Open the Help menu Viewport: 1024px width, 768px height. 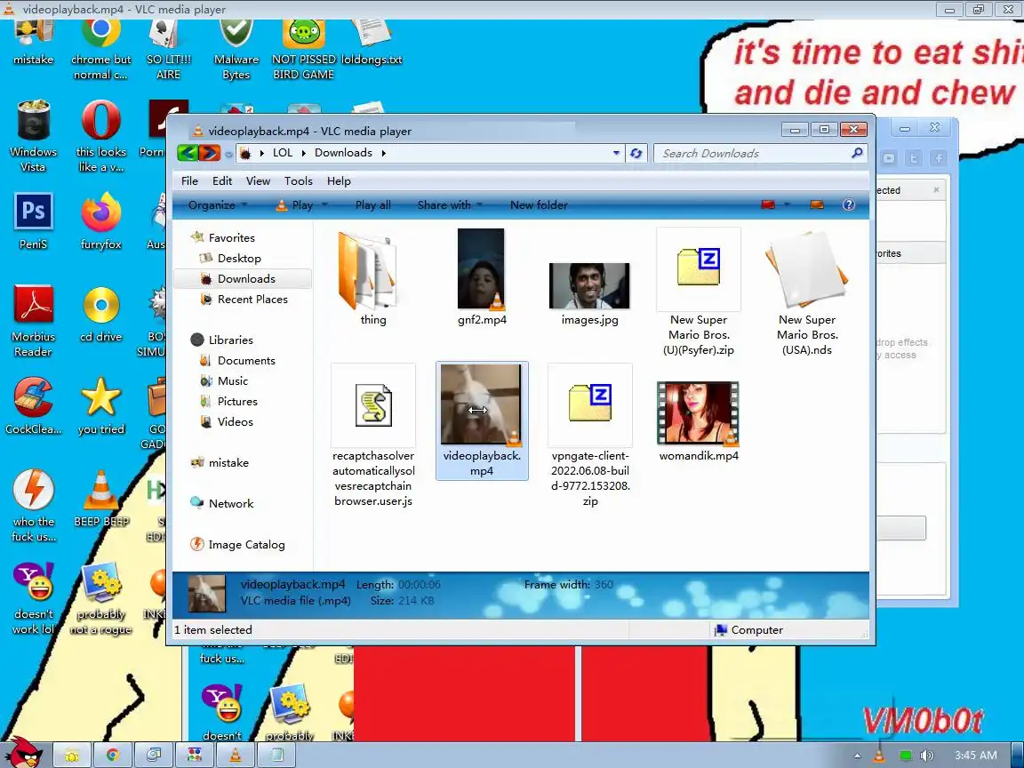pyautogui.click(x=339, y=181)
